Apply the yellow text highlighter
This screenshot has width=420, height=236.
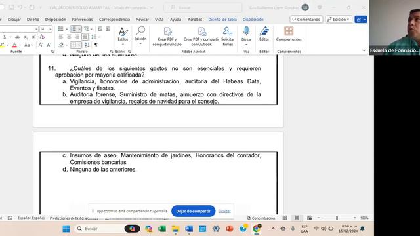coord(2,45)
